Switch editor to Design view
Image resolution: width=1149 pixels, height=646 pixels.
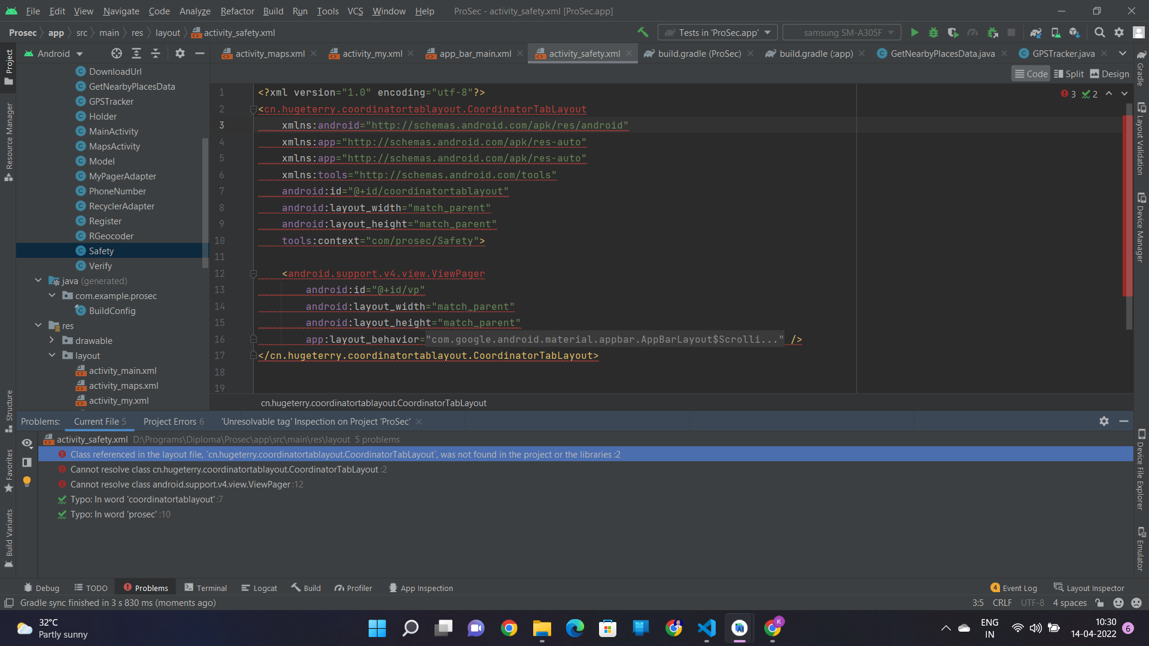(1110, 74)
